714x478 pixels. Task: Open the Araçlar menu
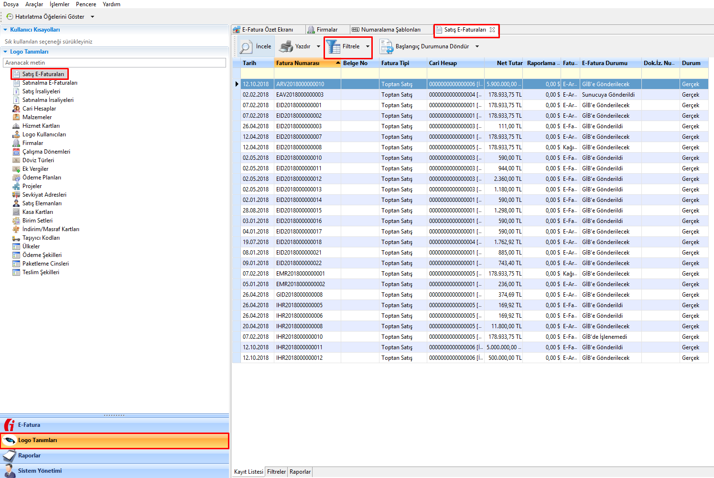pos(34,4)
